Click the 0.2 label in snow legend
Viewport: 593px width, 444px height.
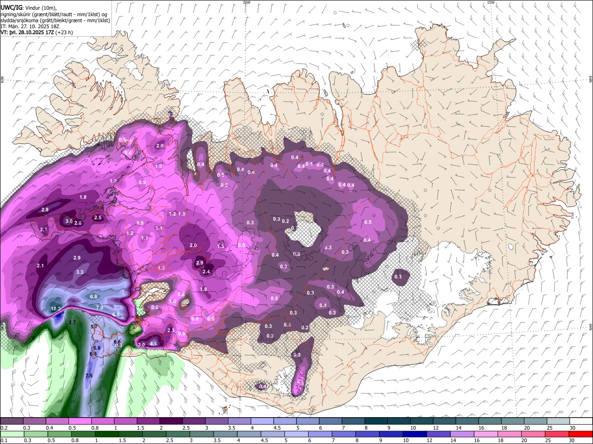[4, 428]
